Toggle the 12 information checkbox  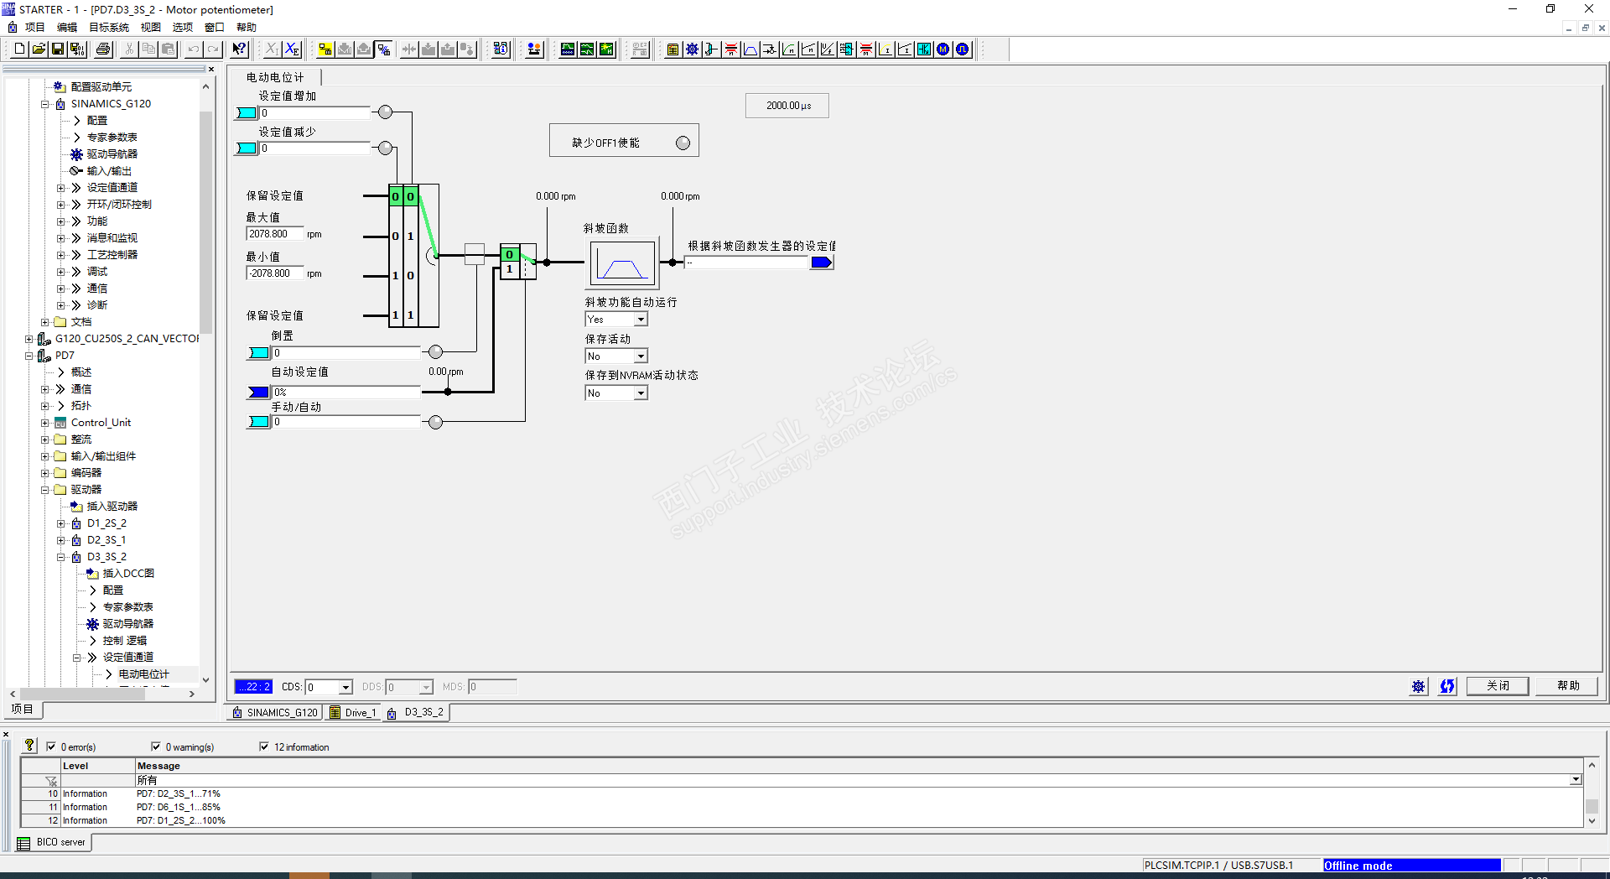264,746
